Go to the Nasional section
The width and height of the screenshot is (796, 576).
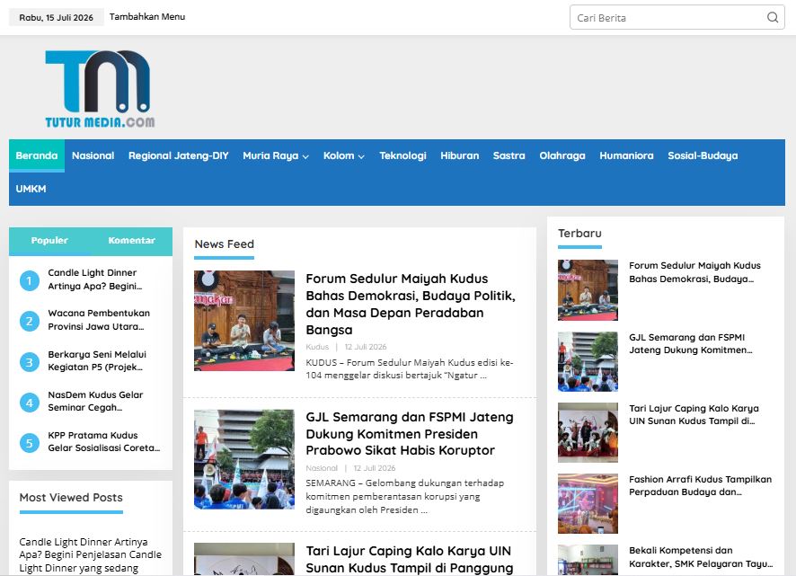coord(93,156)
